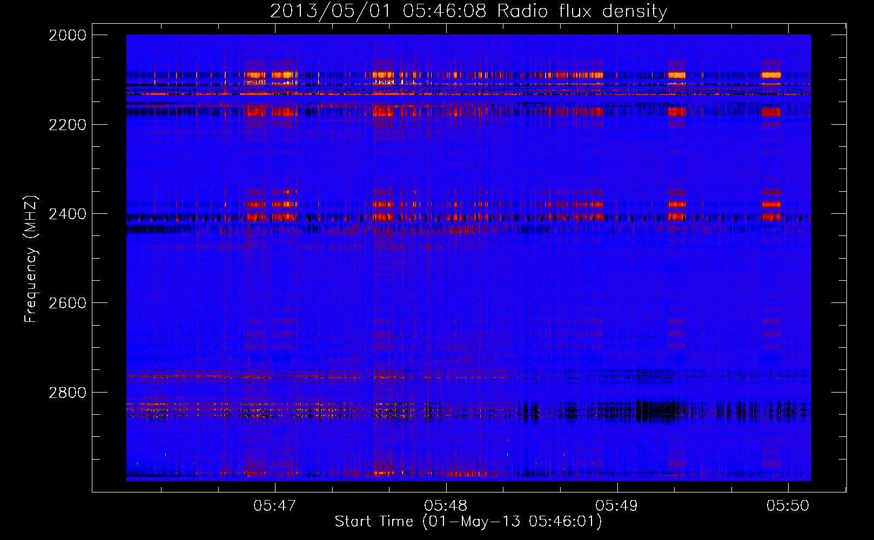Click the 05:50 time tick label
The width and height of the screenshot is (874, 540).
(788, 505)
